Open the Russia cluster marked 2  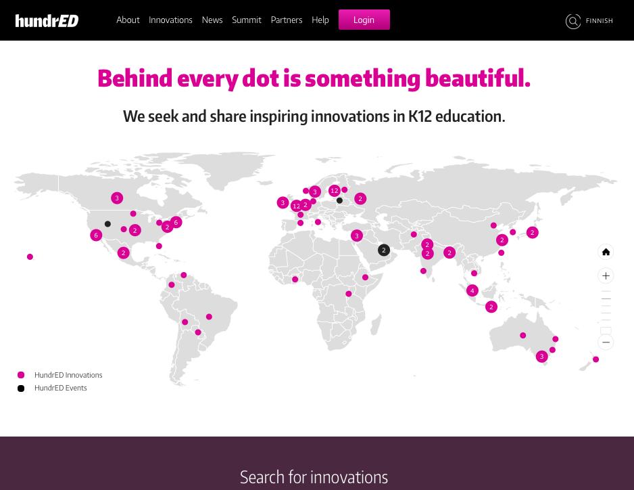(360, 198)
